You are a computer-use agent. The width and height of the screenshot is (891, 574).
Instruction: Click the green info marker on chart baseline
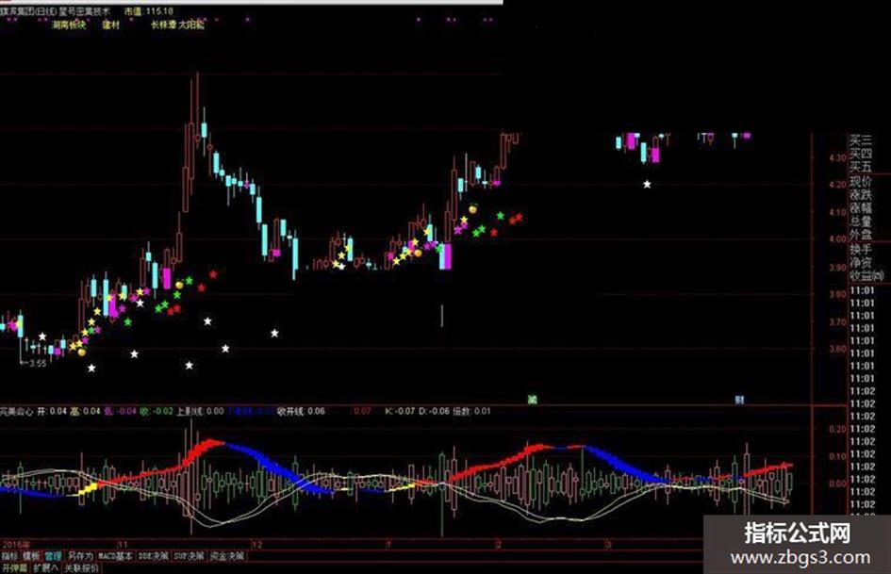(x=533, y=400)
